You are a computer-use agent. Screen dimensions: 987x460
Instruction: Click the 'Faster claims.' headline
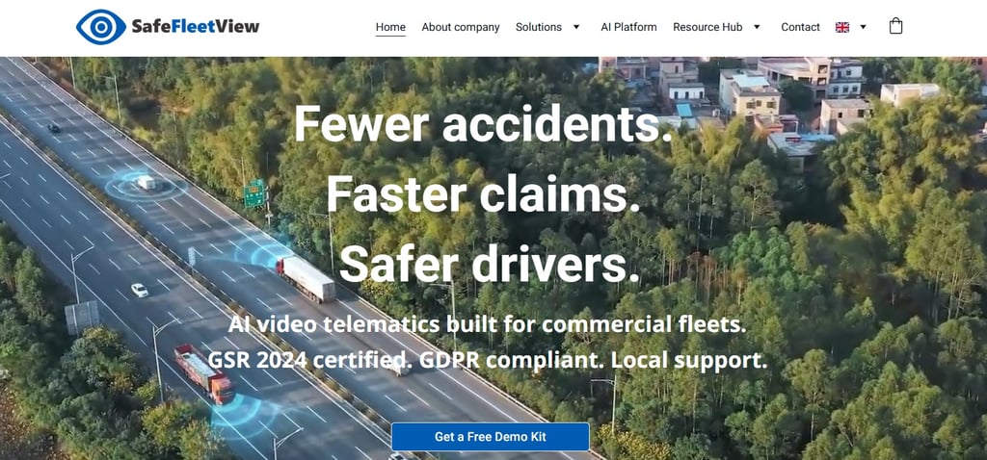pyautogui.click(x=484, y=192)
